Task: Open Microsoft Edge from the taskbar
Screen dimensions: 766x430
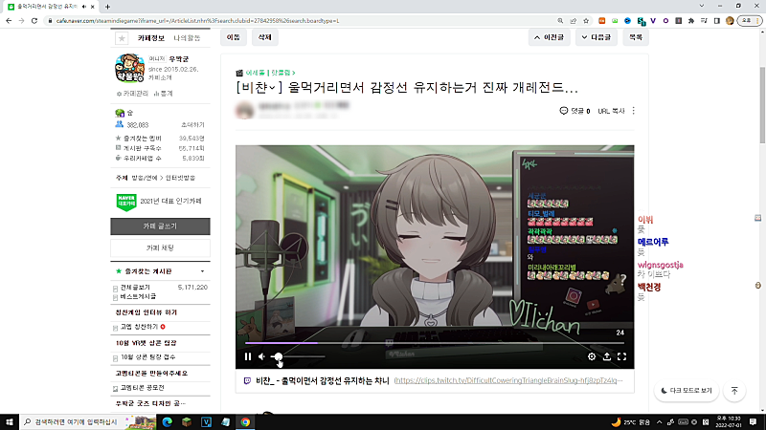Action: (x=167, y=421)
